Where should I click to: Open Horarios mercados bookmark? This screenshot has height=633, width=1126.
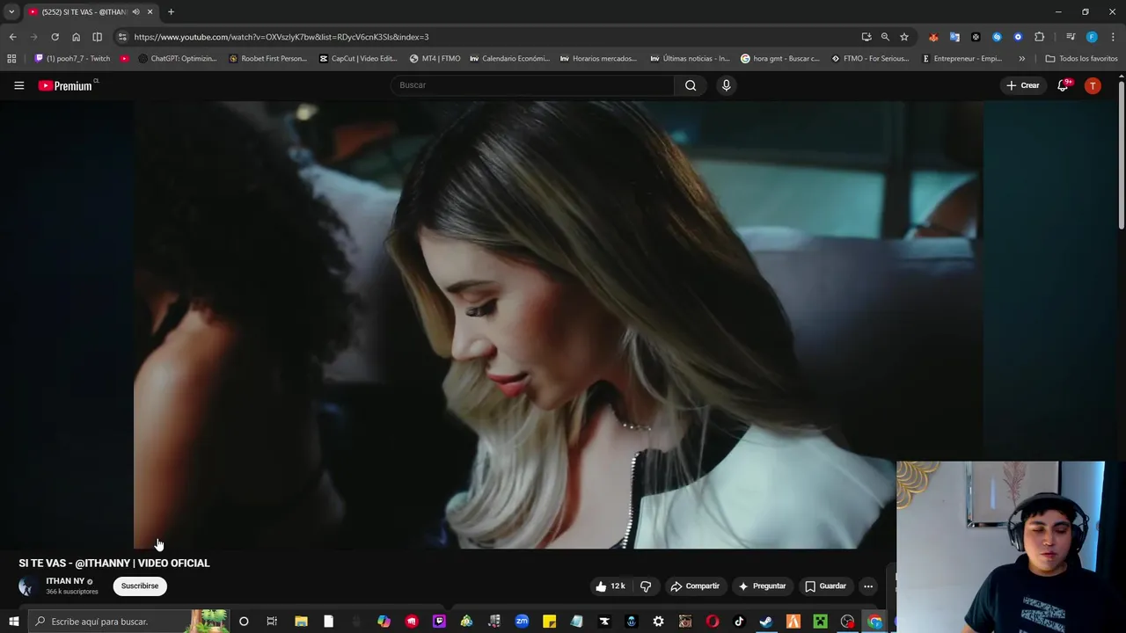[599, 59]
